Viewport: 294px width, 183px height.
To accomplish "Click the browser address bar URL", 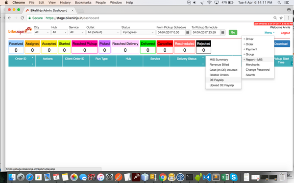I will (73, 18).
